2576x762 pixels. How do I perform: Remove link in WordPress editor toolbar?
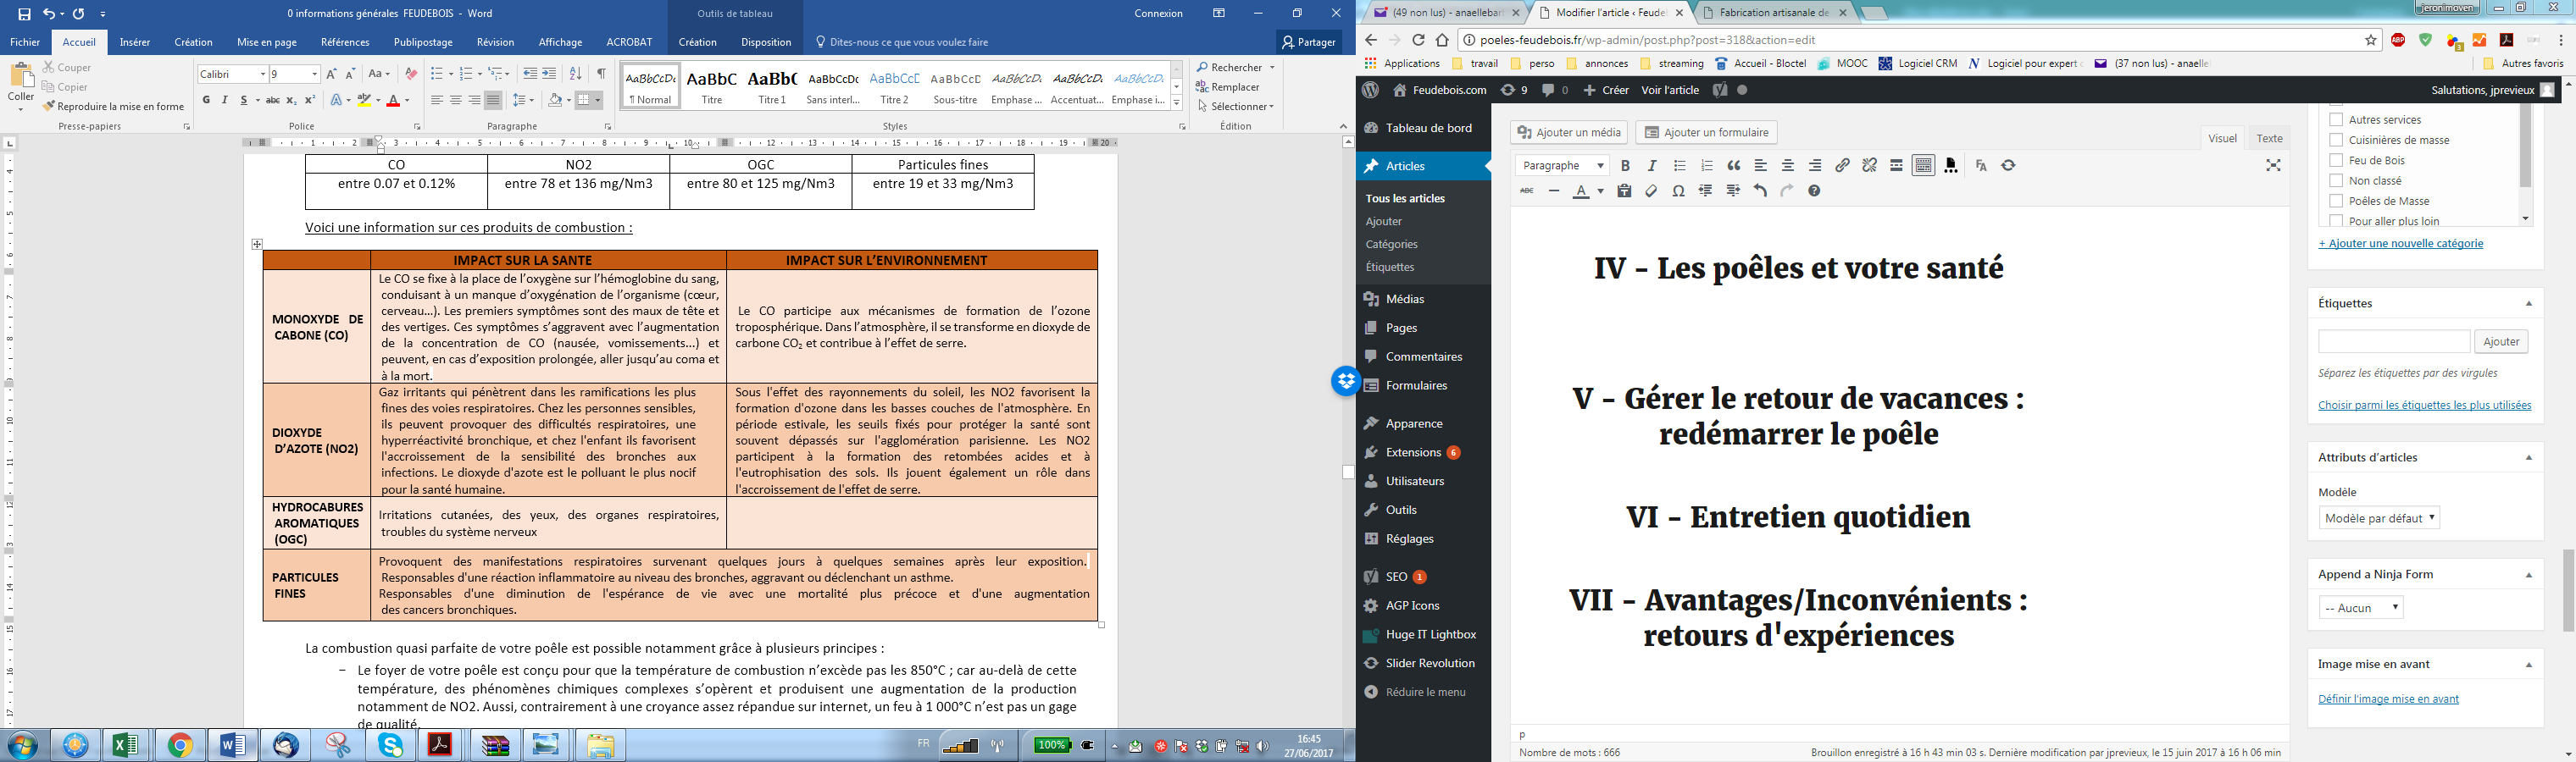click(1869, 166)
